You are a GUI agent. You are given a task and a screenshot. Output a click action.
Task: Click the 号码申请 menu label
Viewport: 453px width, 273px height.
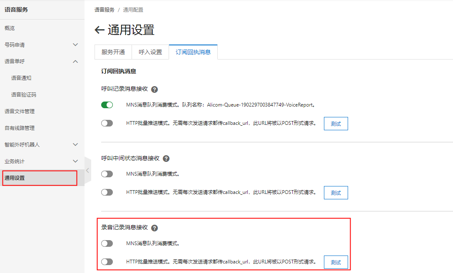15,45
